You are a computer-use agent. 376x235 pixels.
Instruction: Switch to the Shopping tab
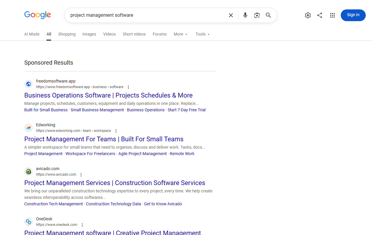[x=67, y=34]
